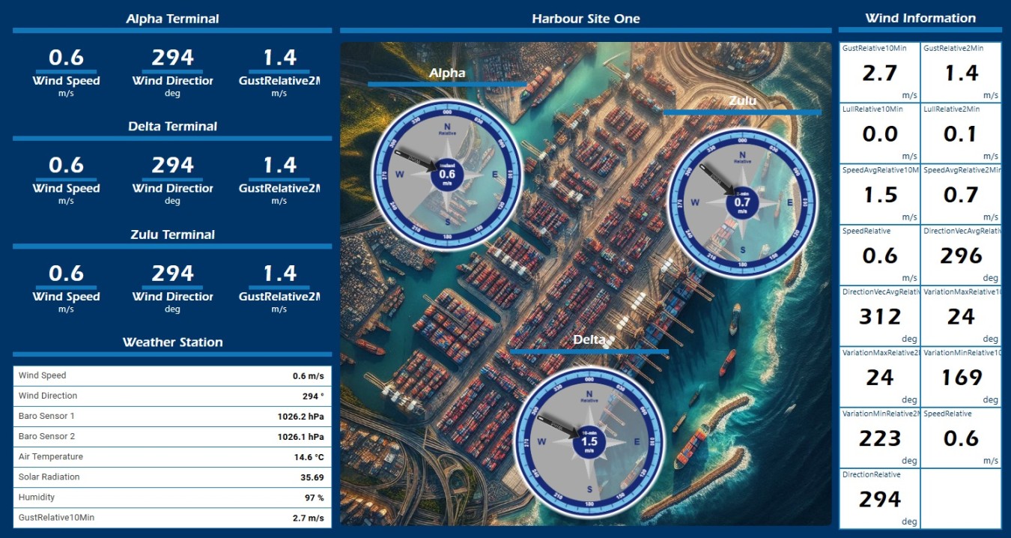Click the Air Temperature row in Weather Station

(x=171, y=456)
